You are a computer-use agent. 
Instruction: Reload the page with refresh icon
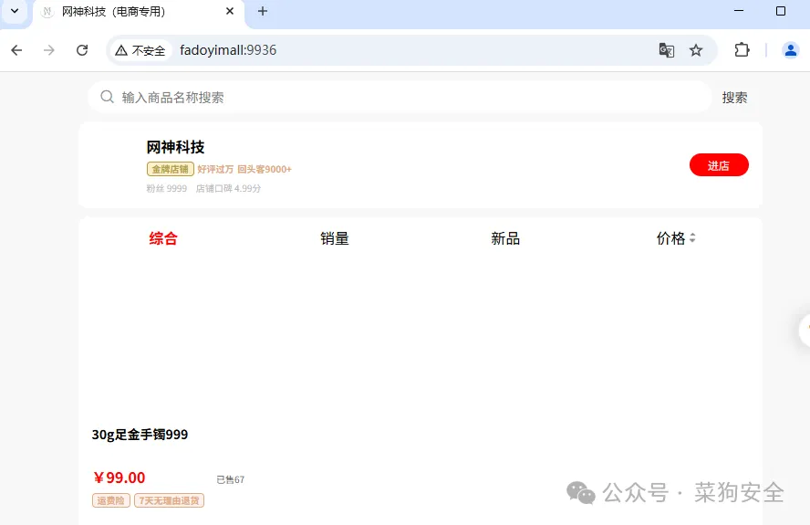click(82, 50)
